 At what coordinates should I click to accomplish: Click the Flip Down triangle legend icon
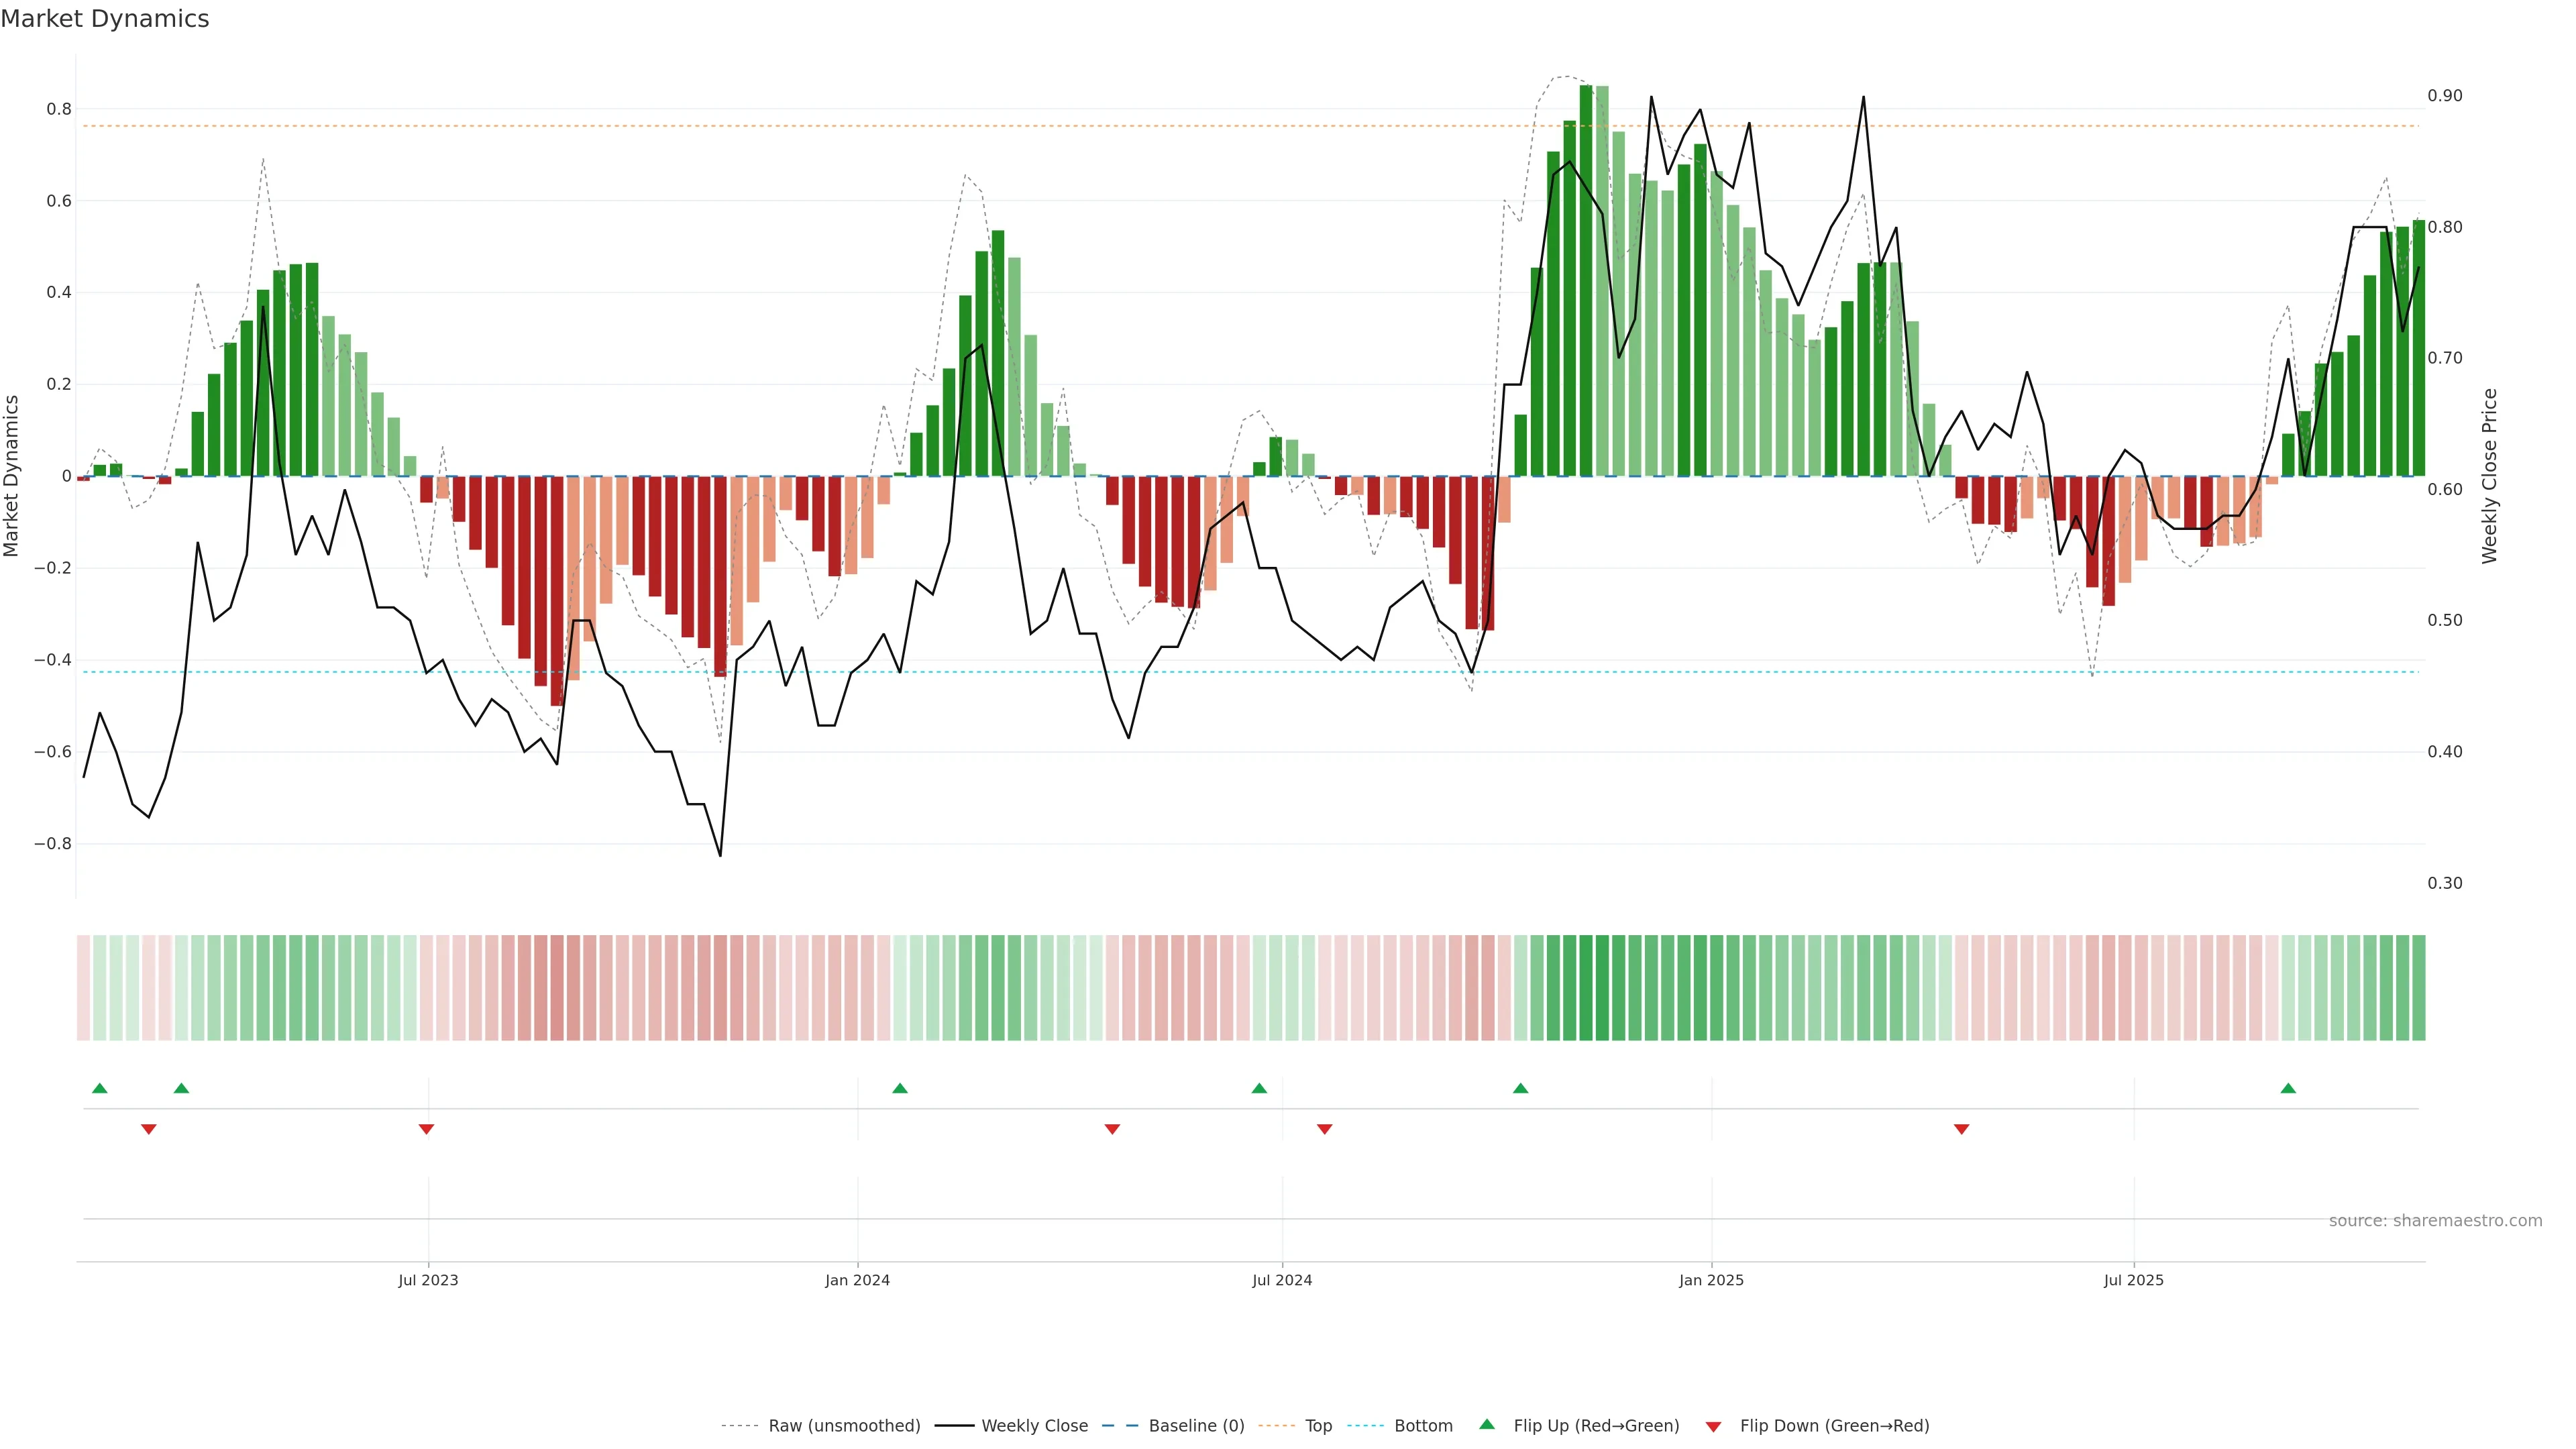coord(1713,1426)
